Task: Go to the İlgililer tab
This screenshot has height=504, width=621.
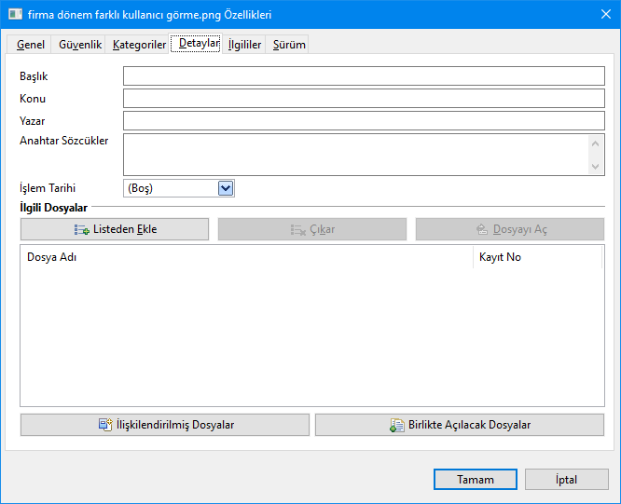Action: 244,45
